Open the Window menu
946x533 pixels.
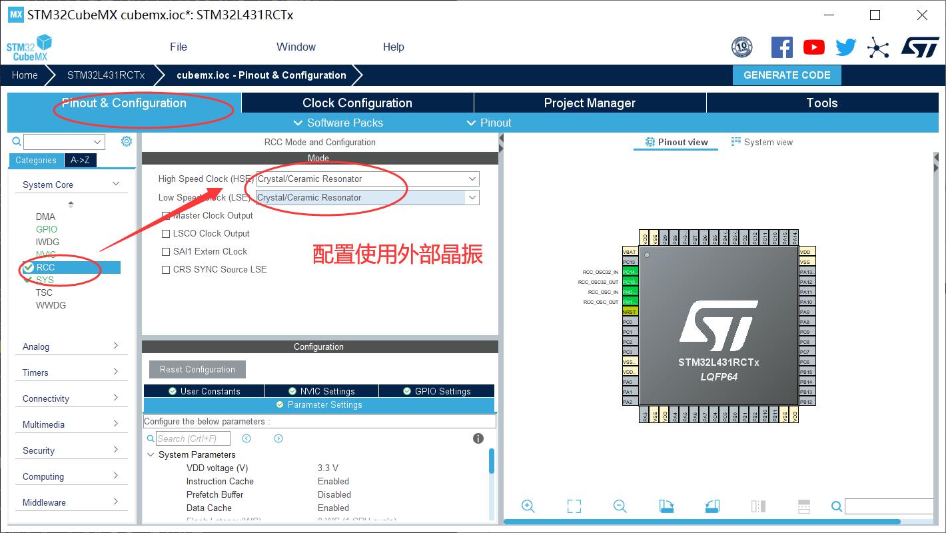pos(296,47)
